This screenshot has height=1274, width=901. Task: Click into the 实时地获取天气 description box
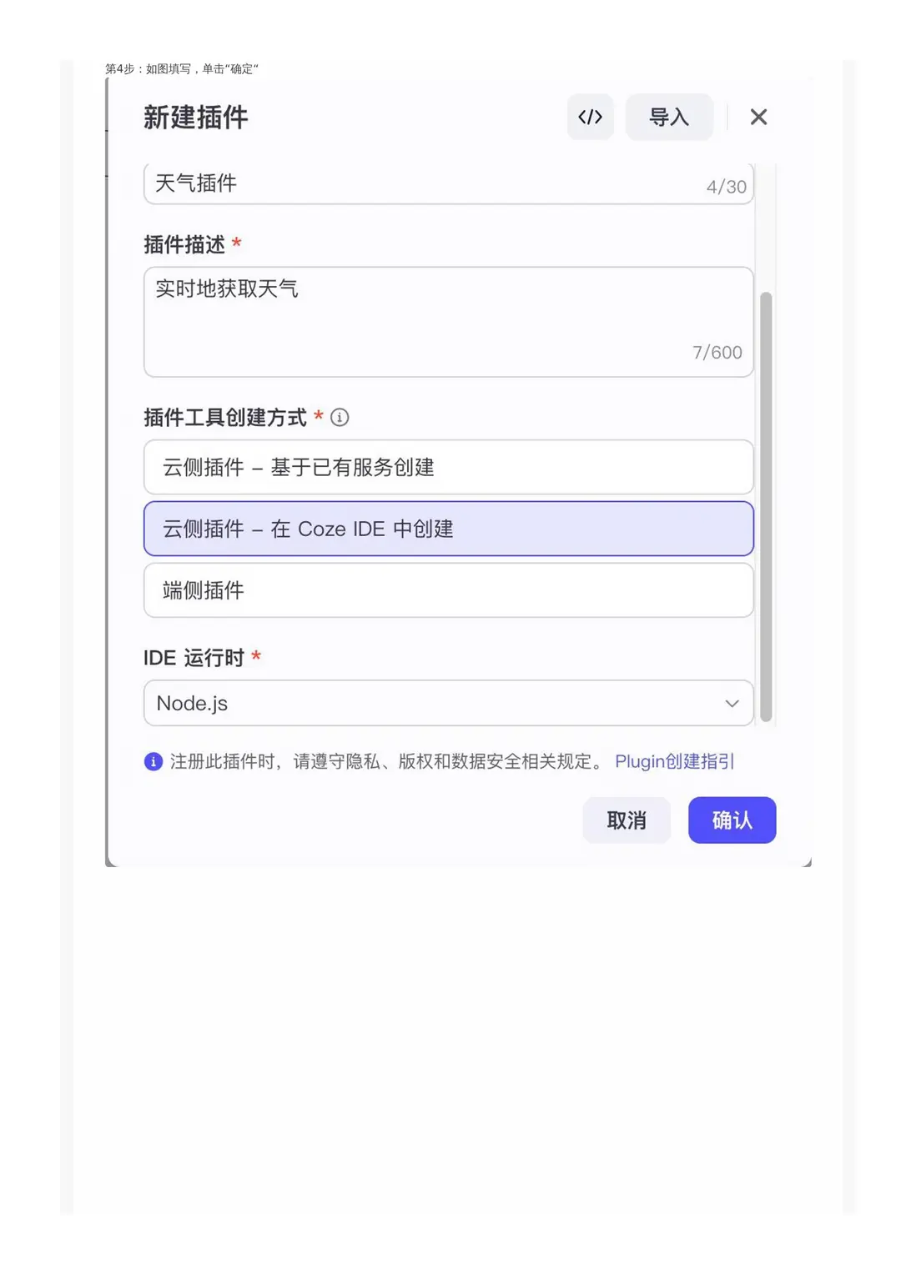tap(449, 322)
